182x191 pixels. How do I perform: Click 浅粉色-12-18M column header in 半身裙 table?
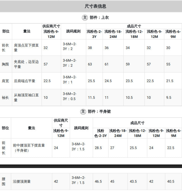(x=137, y=133)
